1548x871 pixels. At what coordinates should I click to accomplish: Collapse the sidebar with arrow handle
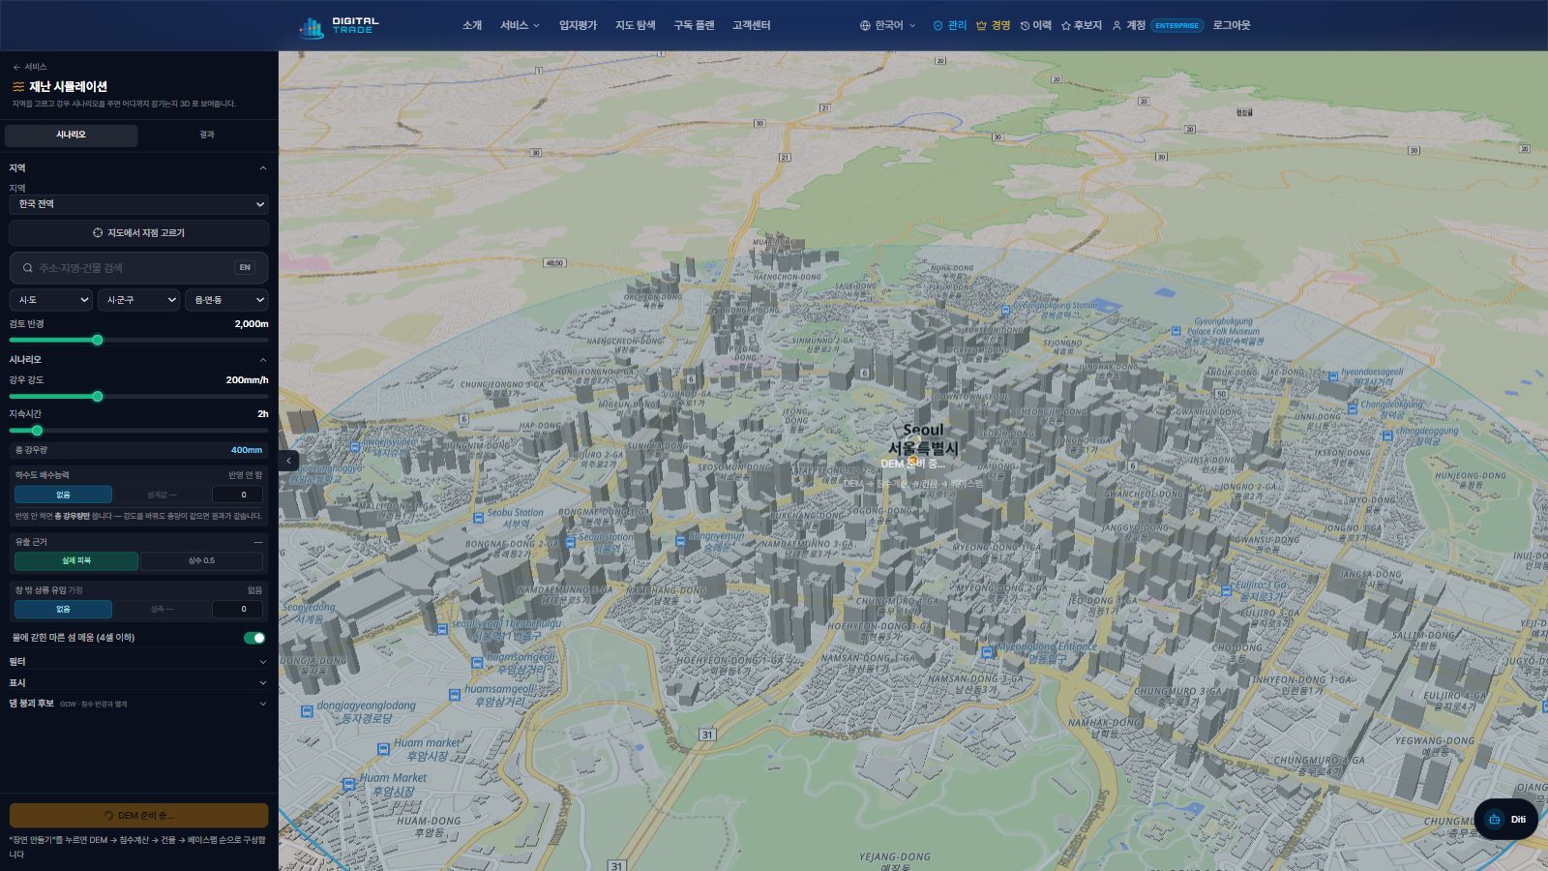pos(288,461)
